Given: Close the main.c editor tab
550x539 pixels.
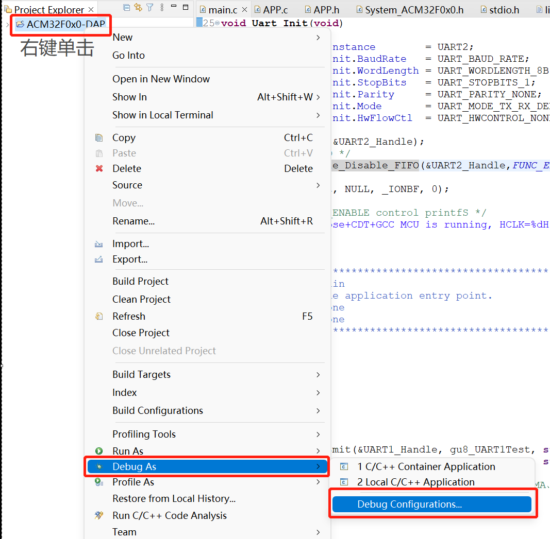Looking at the screenshot, I should [x=244, y=10].
